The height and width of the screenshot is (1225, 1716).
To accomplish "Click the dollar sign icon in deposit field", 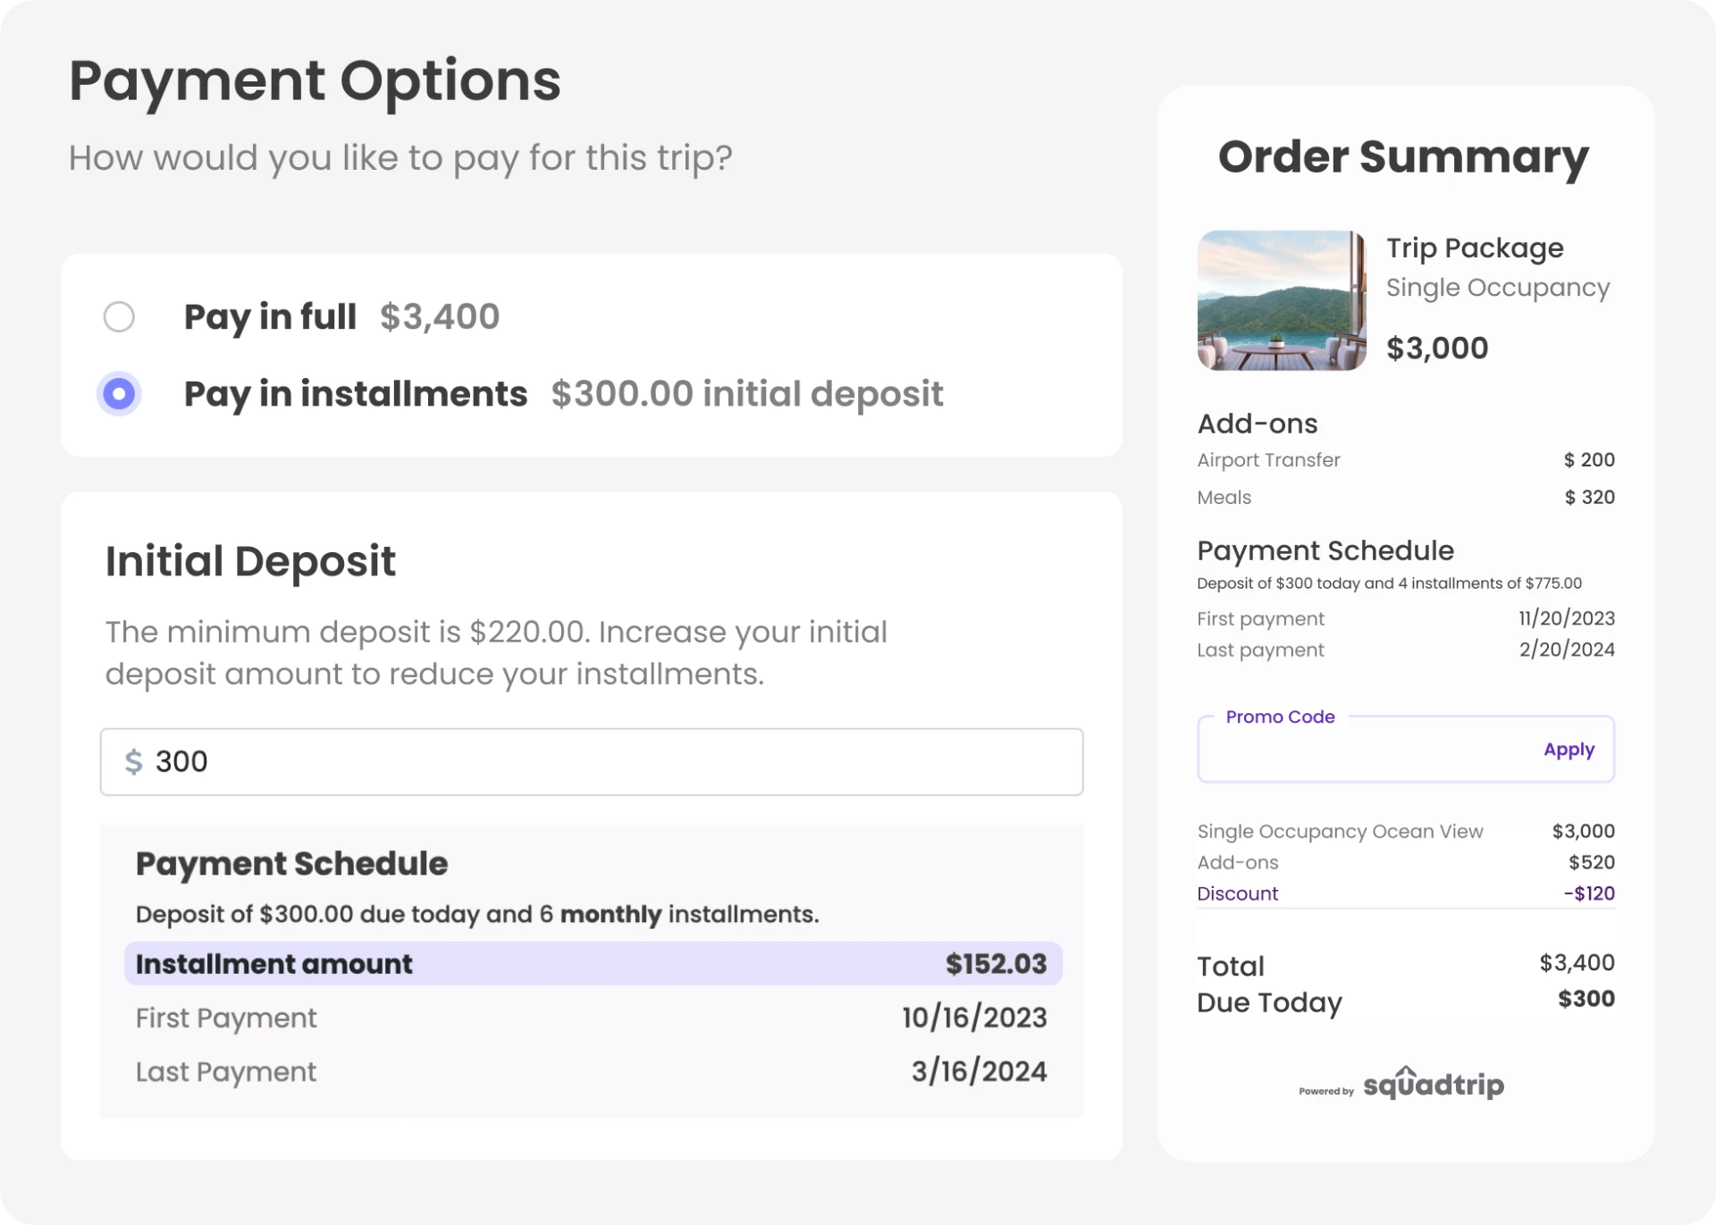I will click(134, 761).
